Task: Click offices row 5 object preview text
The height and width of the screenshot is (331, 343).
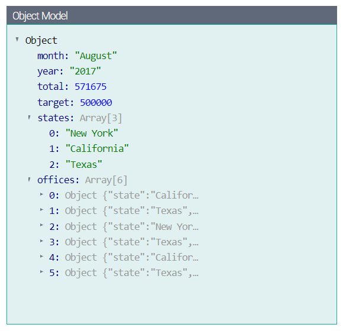Action: coord(132,273)
